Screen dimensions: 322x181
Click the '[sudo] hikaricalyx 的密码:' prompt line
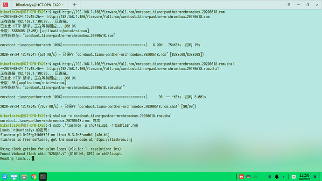pyautogui.click(x=25, y=130)
